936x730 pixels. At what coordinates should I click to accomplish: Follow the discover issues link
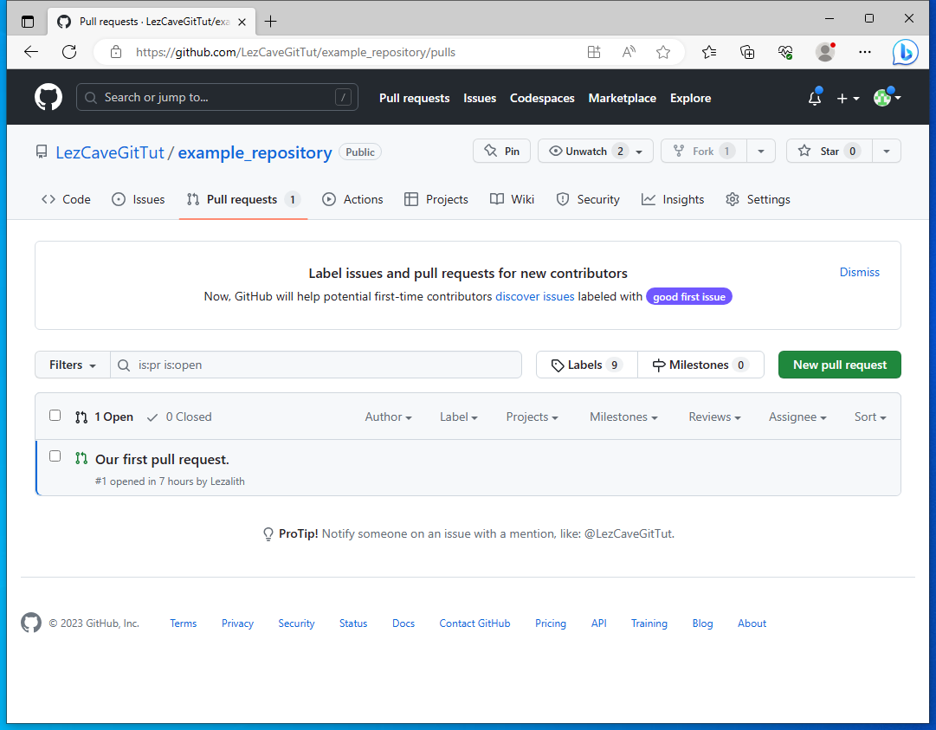pyautogui.click(x=535, y=297)
